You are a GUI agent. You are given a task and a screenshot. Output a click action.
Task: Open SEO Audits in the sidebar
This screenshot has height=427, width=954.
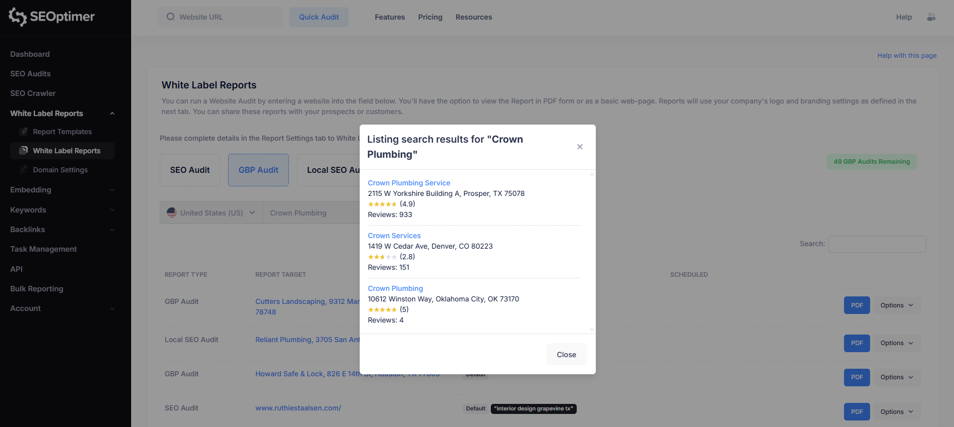coord(31,74)
